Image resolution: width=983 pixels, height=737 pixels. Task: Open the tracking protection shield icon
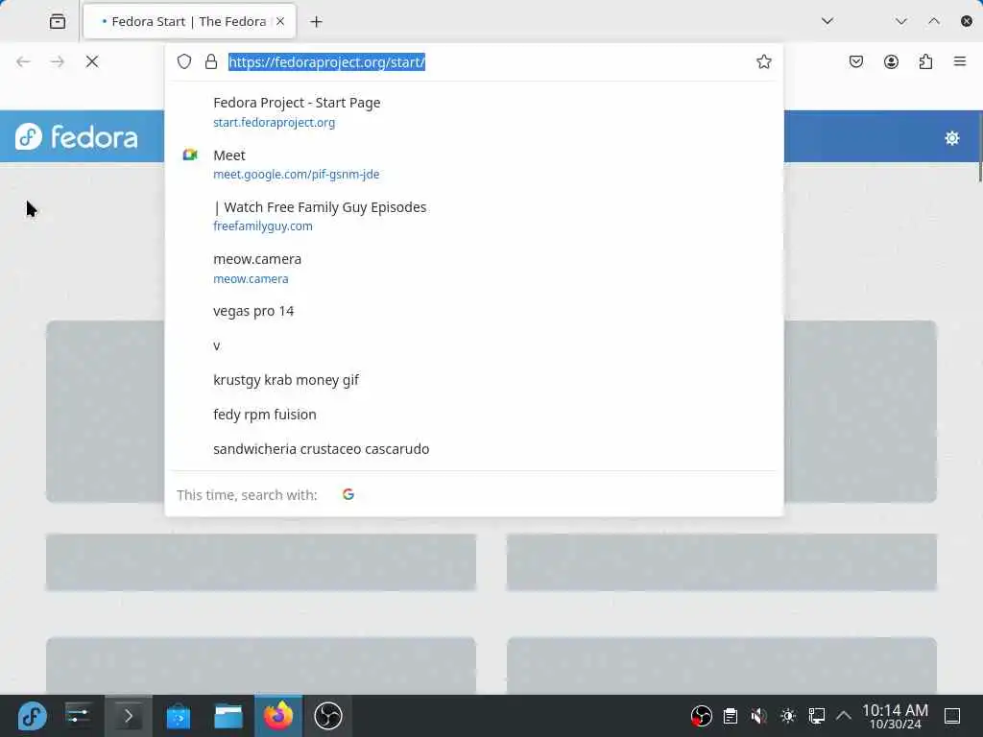(183, 61)
